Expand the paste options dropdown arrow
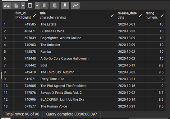This screenshot has width=170, height=119. [x=37, y=5]
